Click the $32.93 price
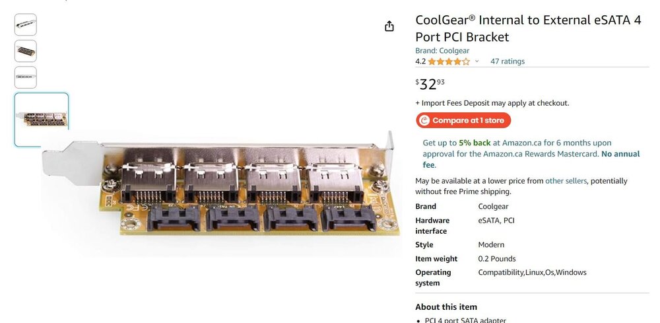660x323 pixels. coord(430,85)
